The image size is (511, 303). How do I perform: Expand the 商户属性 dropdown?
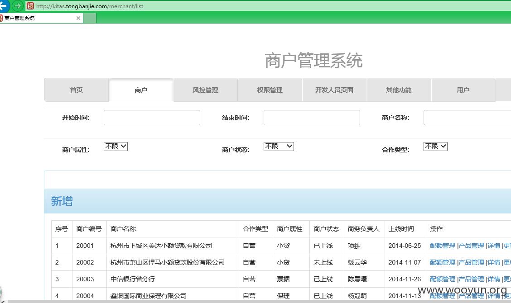[x=116, y=147]
